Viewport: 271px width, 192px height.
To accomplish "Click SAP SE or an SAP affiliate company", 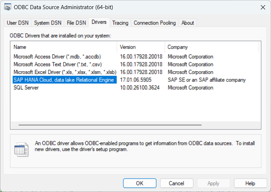I will click(x=206, y=80).
